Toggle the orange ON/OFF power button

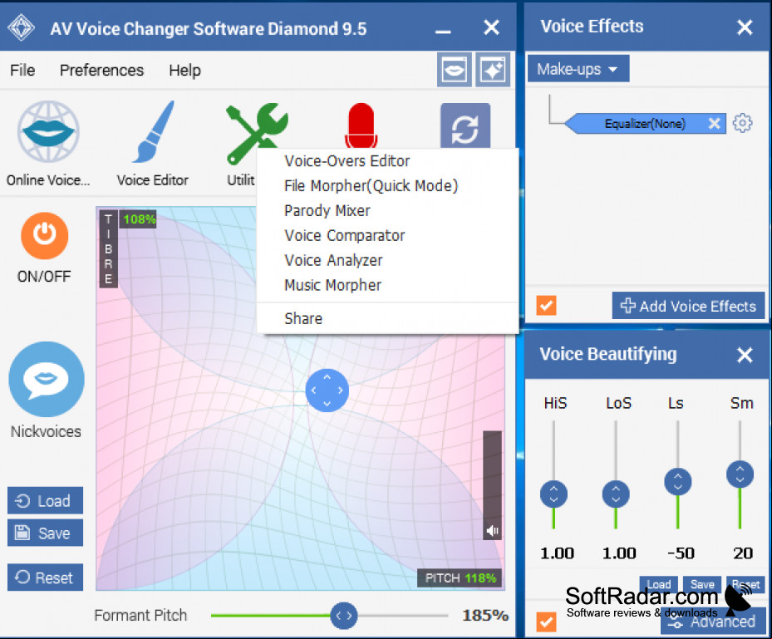click(x=44, y=235)
